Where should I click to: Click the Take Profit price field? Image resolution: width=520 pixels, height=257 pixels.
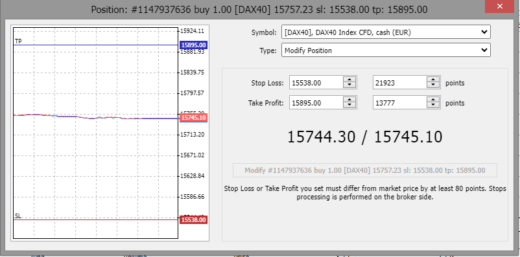[316, 103]
